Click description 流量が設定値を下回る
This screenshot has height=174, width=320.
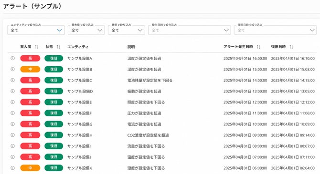146,146
